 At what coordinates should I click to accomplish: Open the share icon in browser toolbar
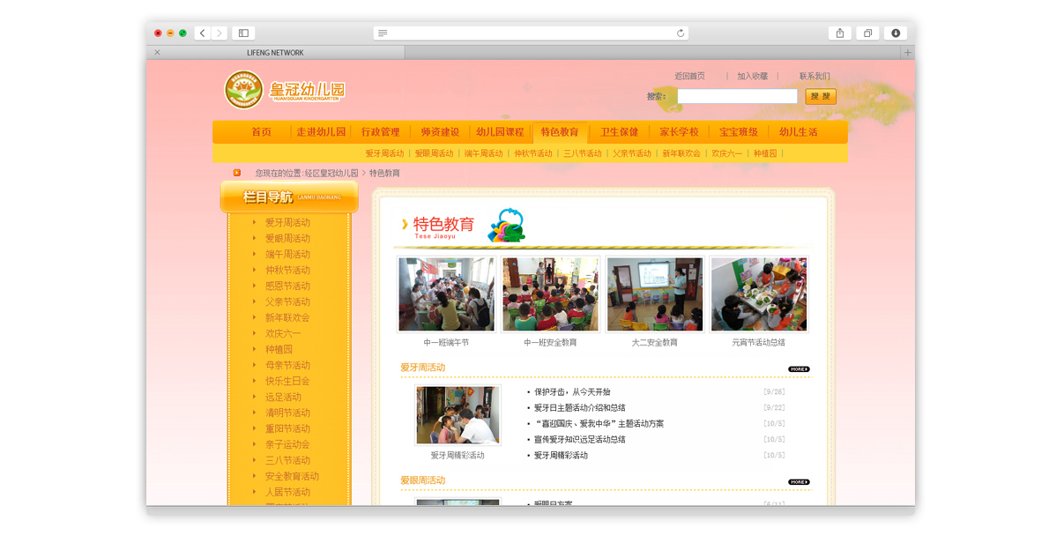point(839,33)
